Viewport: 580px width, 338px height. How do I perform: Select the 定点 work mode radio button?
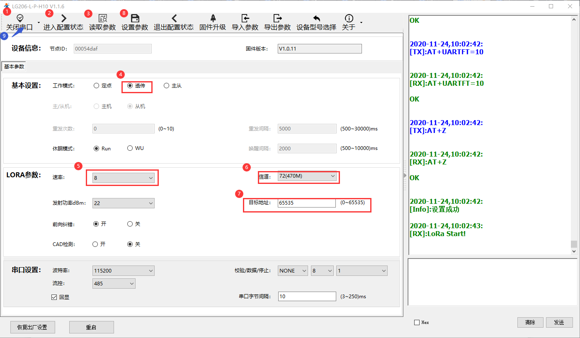[97, 86]
